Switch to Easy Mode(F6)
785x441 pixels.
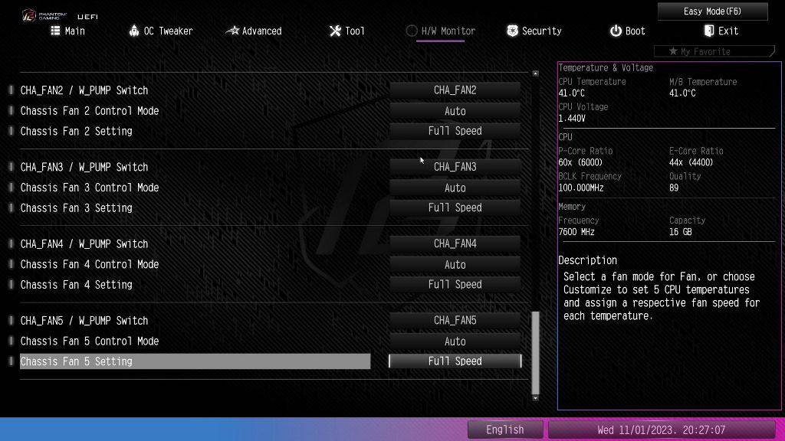tap(712, 11)
